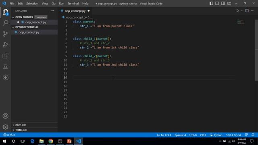
Task: Open the Search view in activity bar
Action: (x=5, y=23)
